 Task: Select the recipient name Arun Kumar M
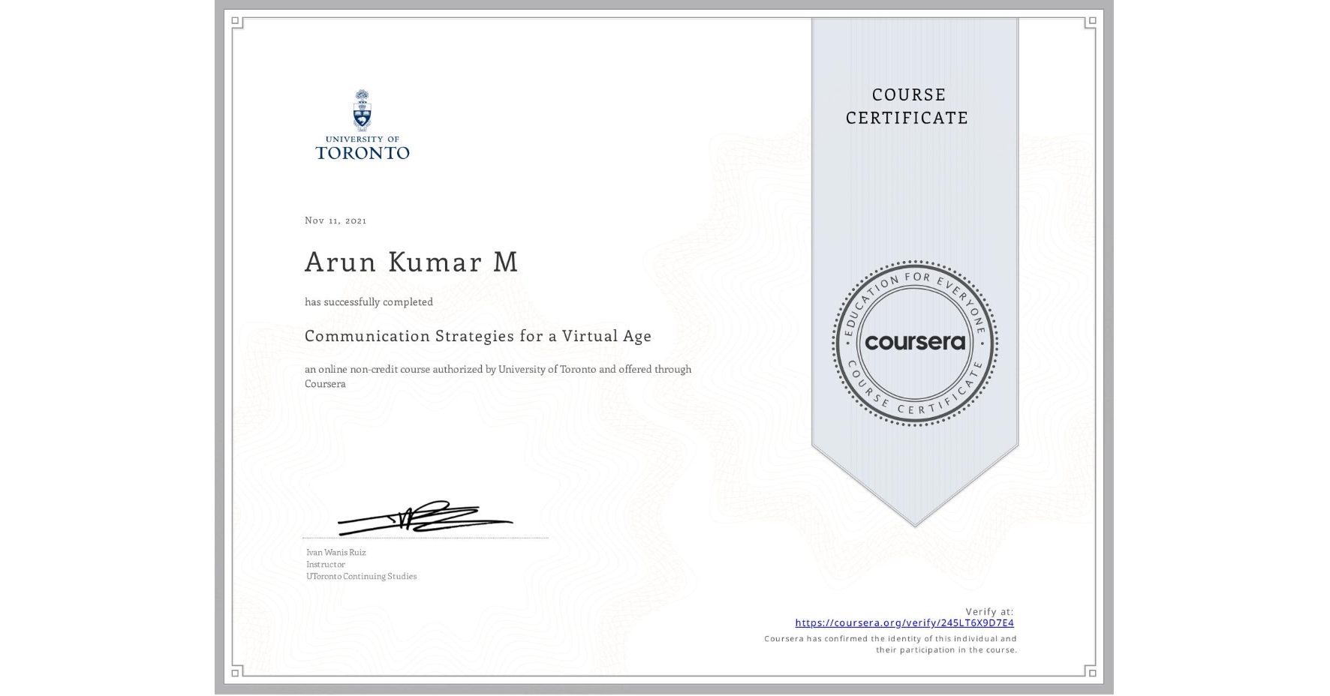tap(411, 262)
